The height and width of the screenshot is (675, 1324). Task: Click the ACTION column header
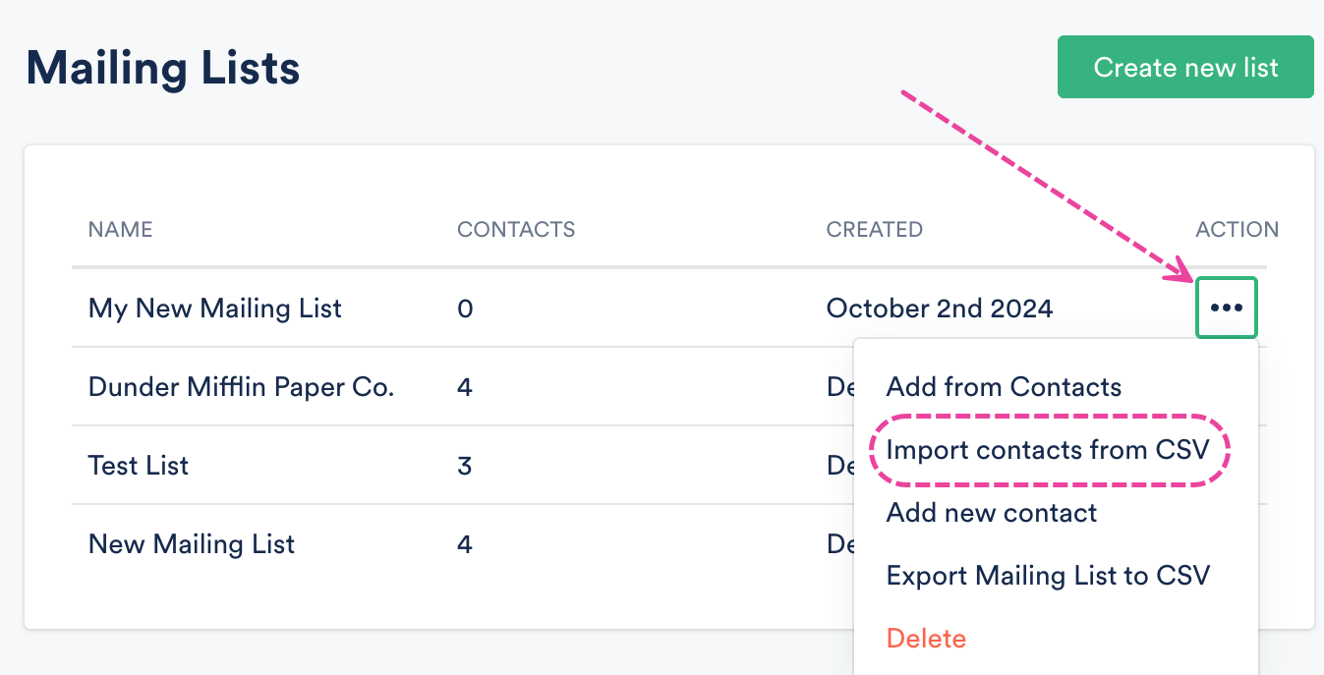pos(1237,230)
